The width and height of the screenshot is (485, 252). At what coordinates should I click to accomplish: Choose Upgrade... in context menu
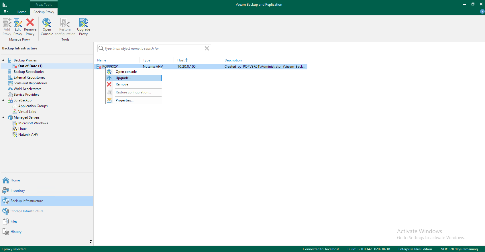134,78
